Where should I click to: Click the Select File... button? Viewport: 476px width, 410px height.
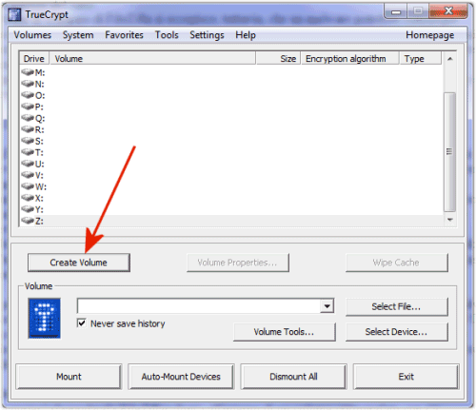tap(396, 306)
